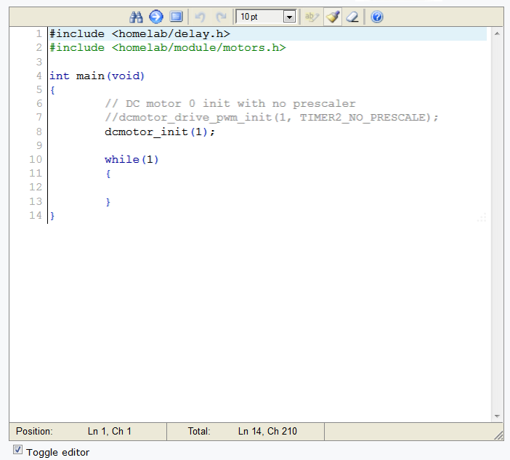This screenshot has height=460, width=510.
Task: Click the redo arrow in the toolbar
Action: (221, 17)
